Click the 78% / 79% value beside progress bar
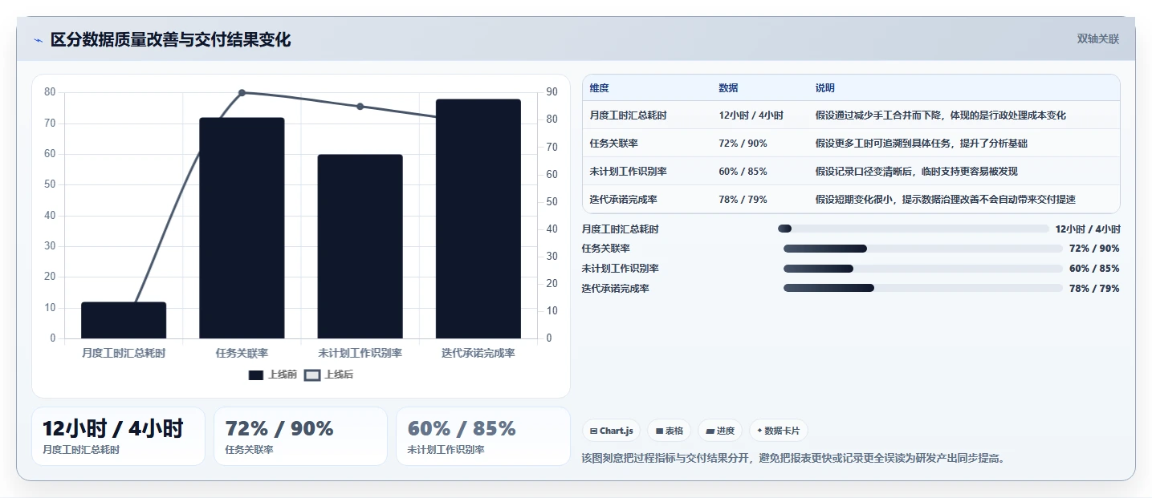Image resolution: width=1152 pixels, height=498 pixels. [1094, 289]
